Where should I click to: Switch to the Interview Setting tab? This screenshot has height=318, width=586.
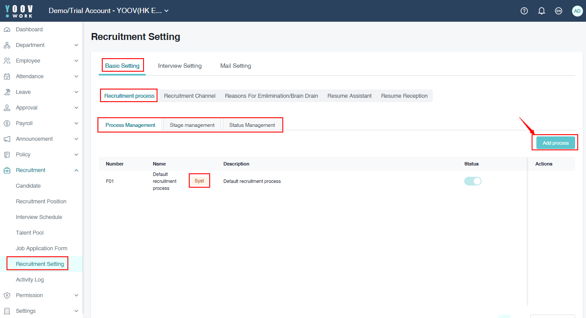(180, 66)
